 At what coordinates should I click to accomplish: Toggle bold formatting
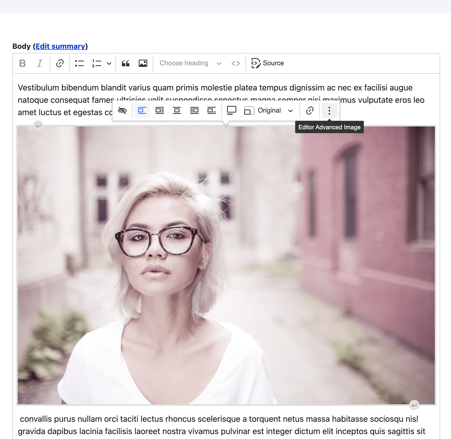[x=23, y=63]
